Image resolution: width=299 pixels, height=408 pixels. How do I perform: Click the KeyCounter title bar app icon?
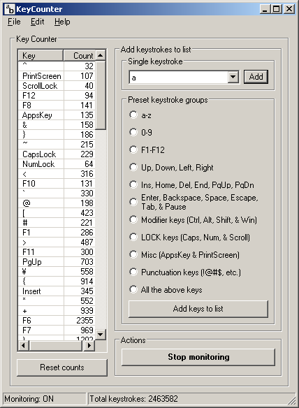[10, 9]
